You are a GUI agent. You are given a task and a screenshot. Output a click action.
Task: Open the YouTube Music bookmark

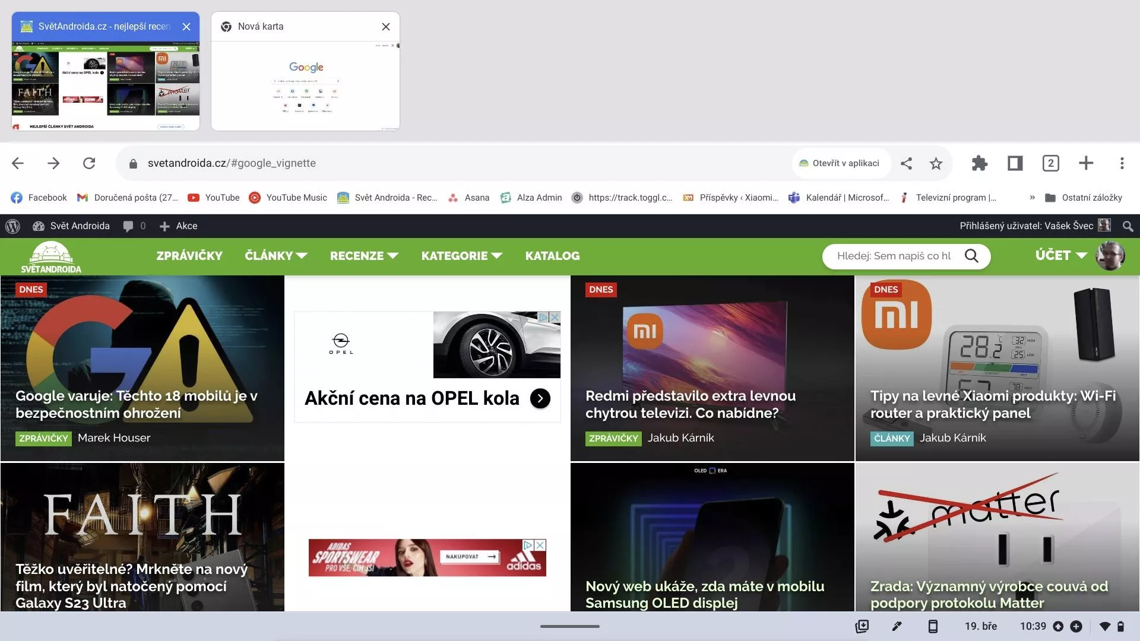(x=288, y=198)
